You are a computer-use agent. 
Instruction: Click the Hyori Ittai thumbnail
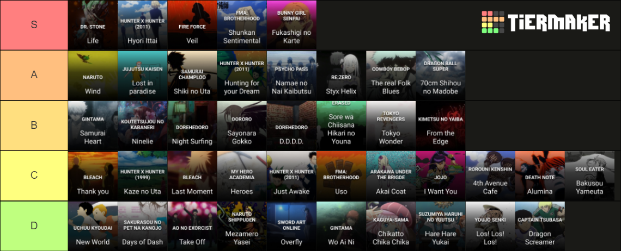pyautogui.click(x=143, y=24)
